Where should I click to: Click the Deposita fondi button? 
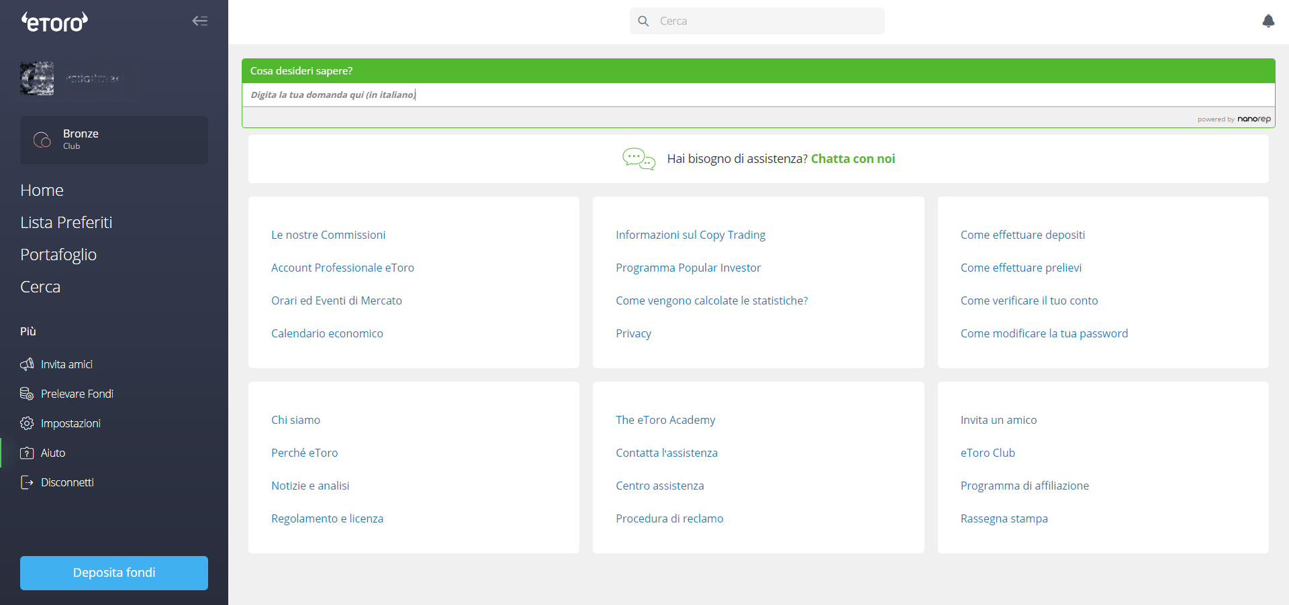pyautogui.click(x=114, y=573)
